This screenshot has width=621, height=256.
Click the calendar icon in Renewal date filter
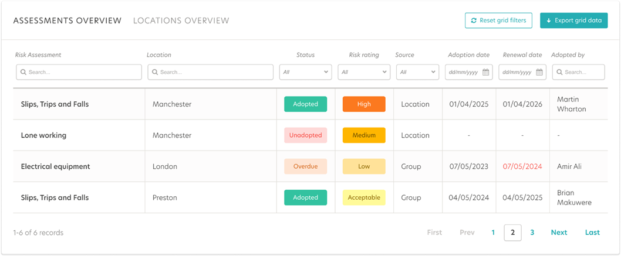pos(539,72)
